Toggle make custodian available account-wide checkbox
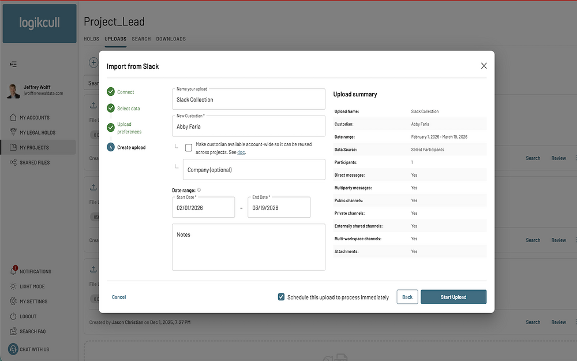The width and height of the screenshot is (577, 361). 189,148
